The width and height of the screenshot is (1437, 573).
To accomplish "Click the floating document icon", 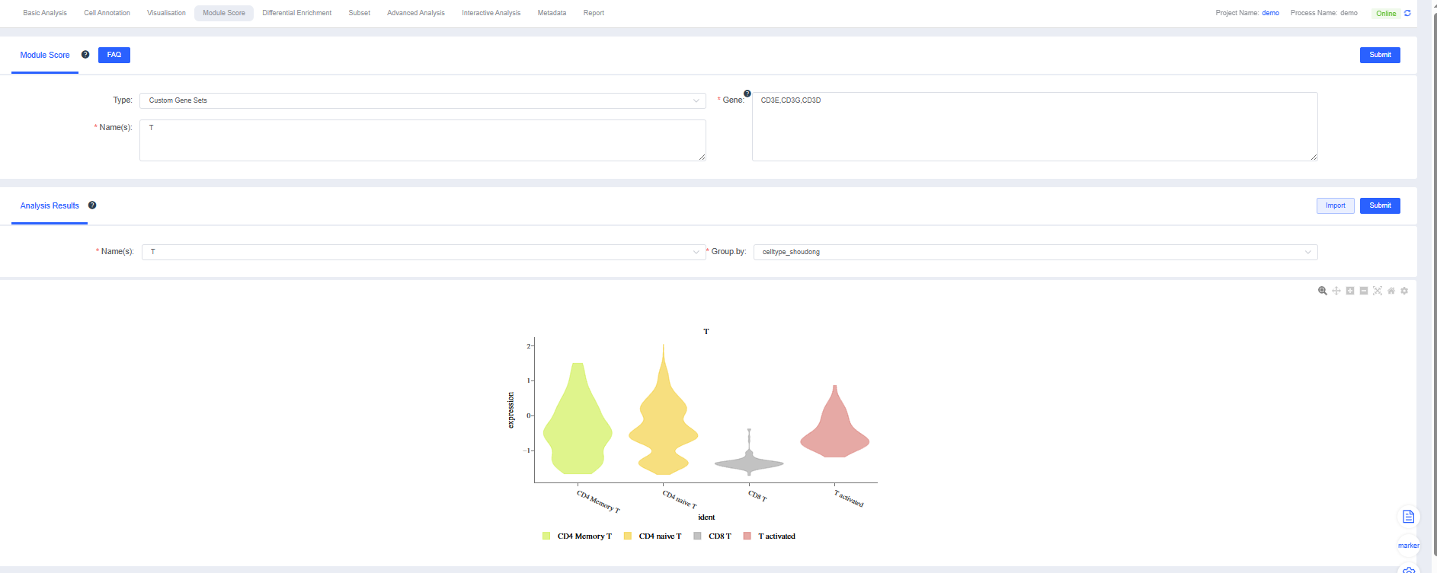I will (x=1408, y=517).
